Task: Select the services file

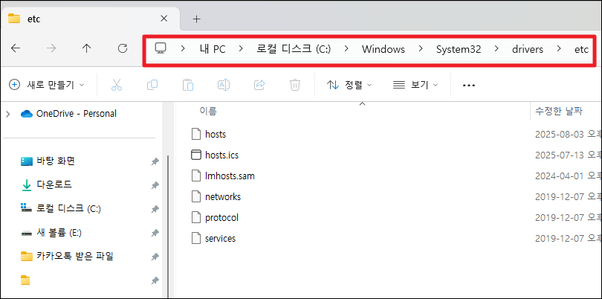Action: pyautogui.click(x=221, y=238)
